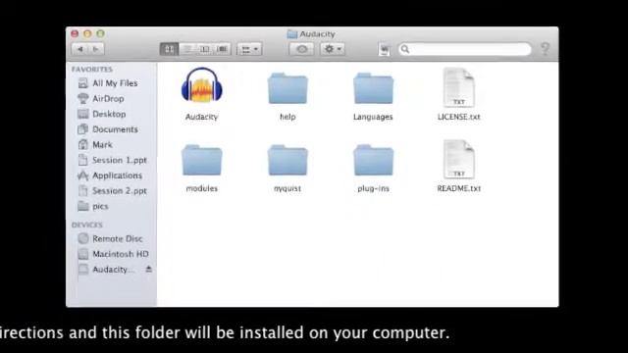Switch to list view
628x353 pixels.
(187, 49)
